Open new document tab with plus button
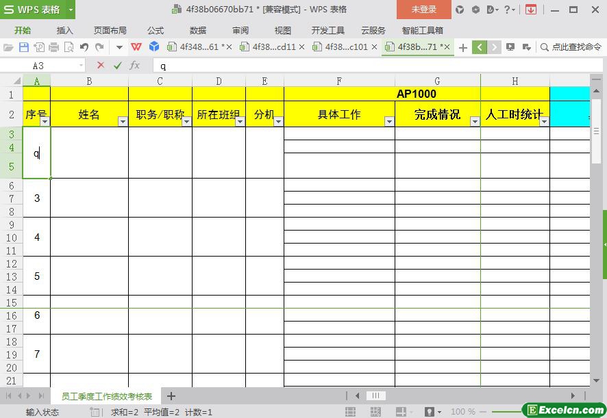The height and width of the screenshot is (418, 607). (x=463, y=47)
